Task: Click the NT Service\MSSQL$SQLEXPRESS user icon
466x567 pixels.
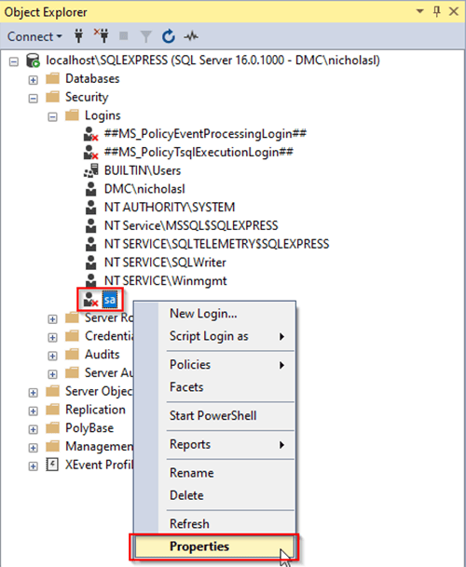Action: (x=91, y=226)
